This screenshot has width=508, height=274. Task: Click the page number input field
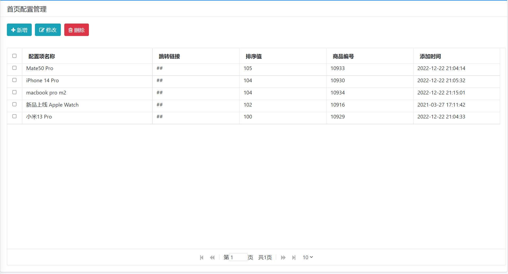238,257
